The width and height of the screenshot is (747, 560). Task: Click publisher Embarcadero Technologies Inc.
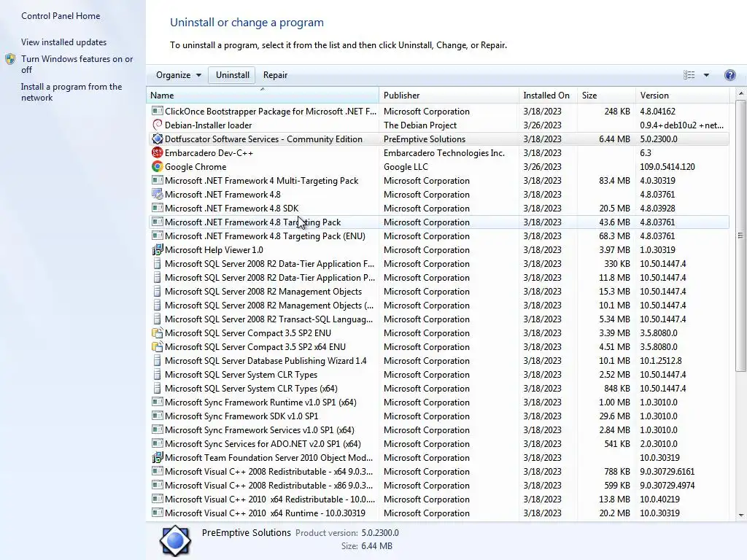[444, 152]
